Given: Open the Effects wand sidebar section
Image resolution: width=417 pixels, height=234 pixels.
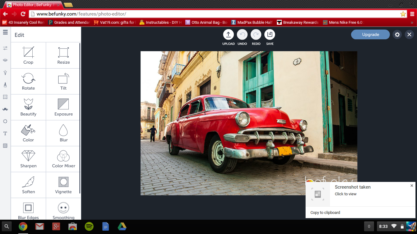Looking at the screenshot, I should 5,73.
